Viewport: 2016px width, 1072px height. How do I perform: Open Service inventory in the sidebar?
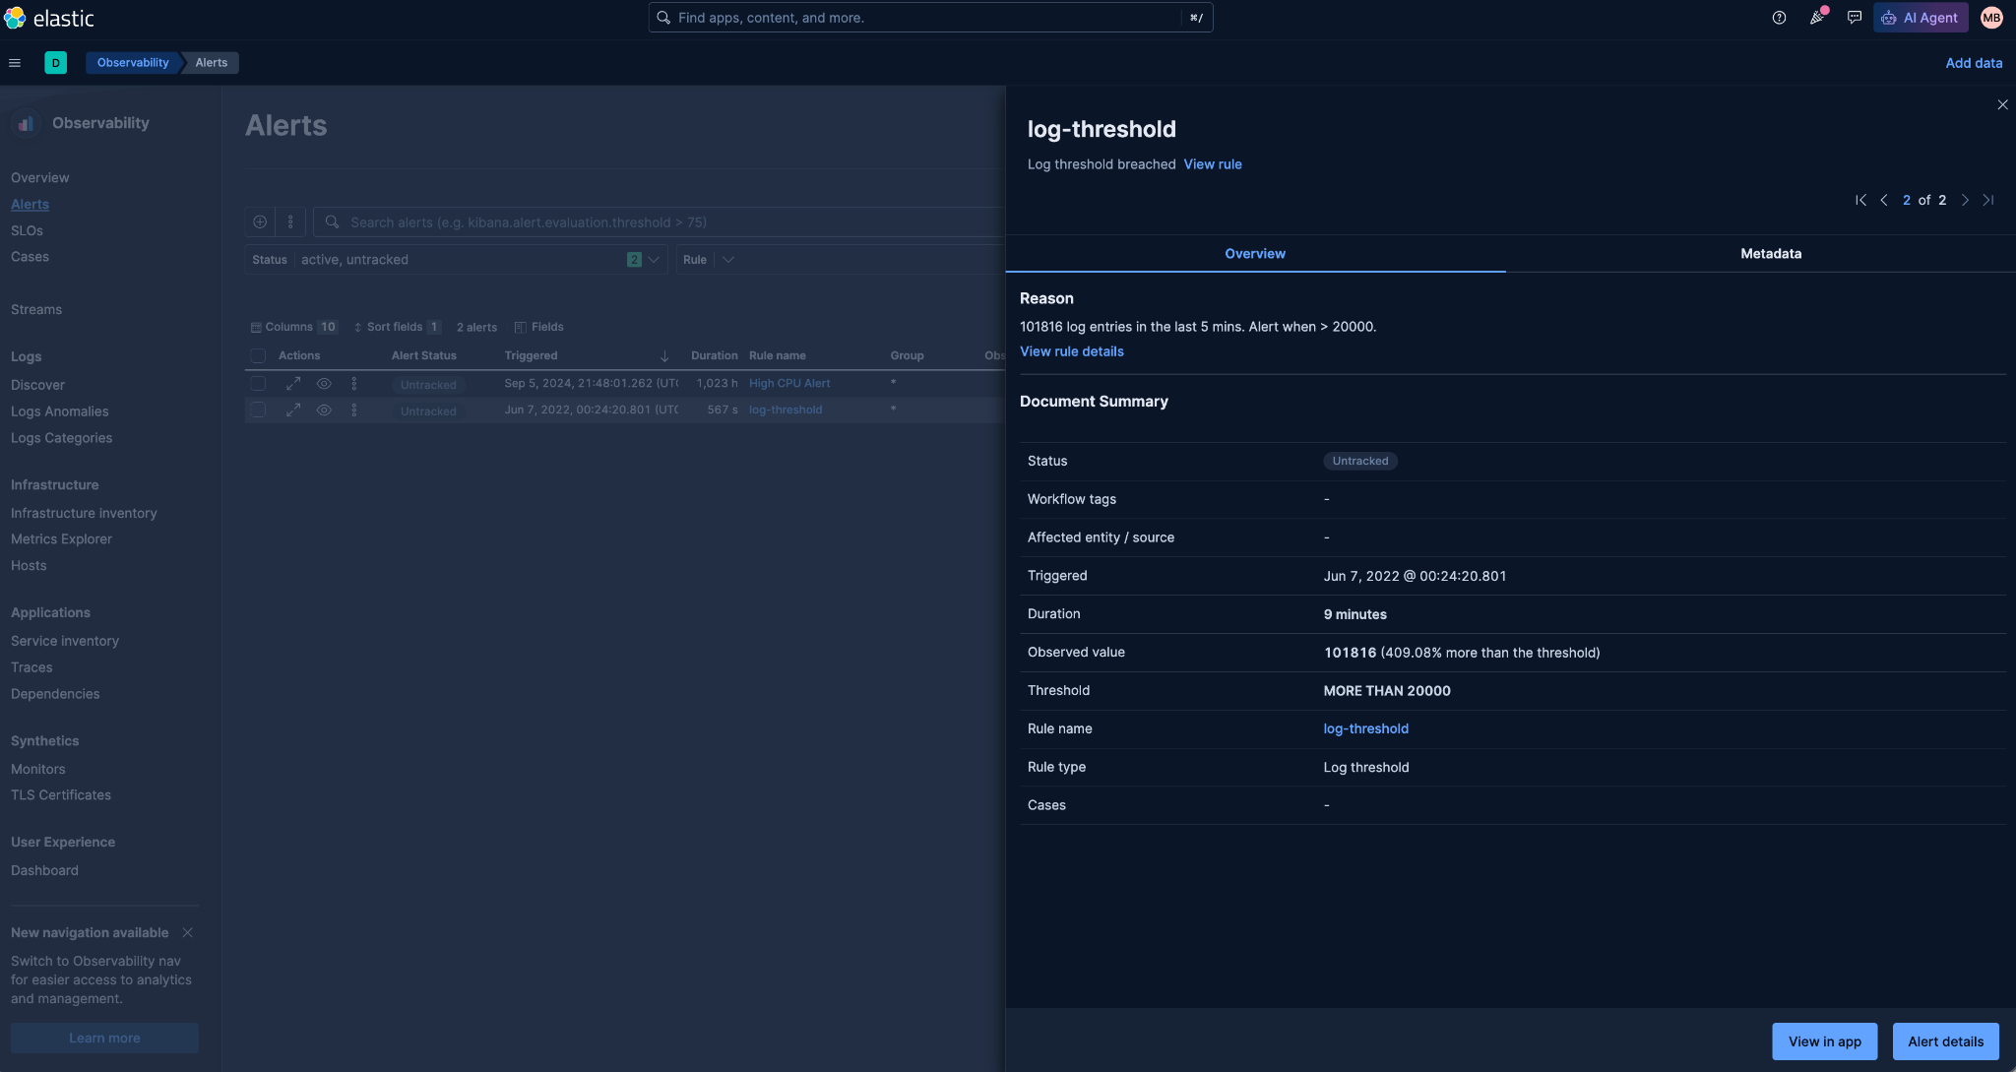[65, 641]
